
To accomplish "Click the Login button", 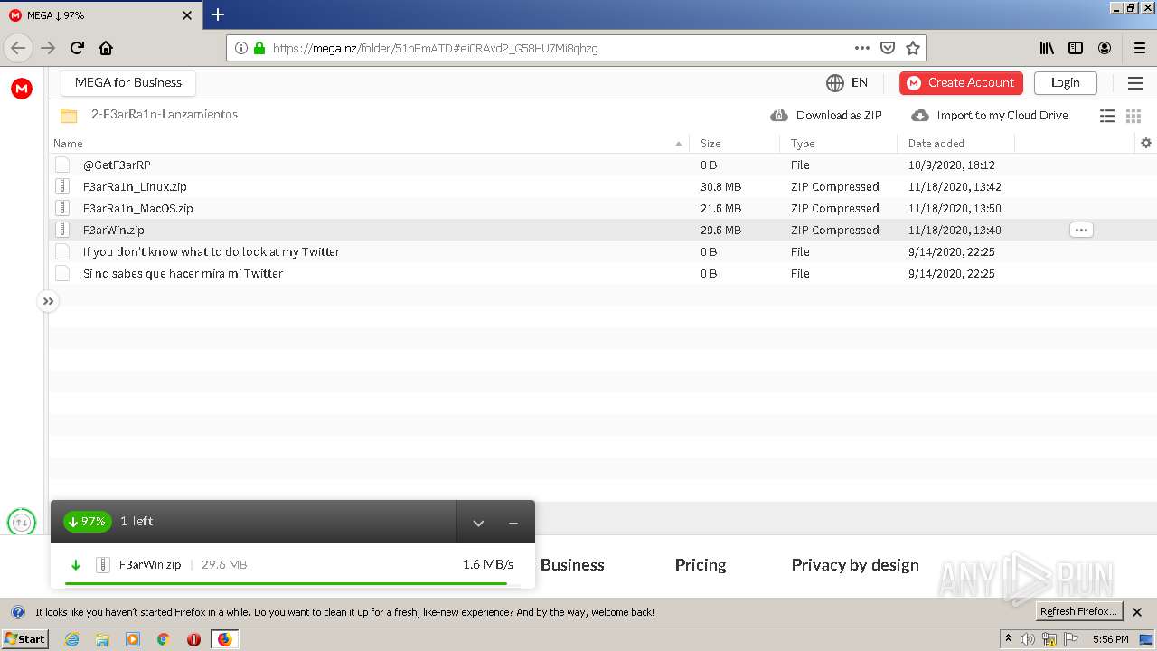I will click(1065, 83).
